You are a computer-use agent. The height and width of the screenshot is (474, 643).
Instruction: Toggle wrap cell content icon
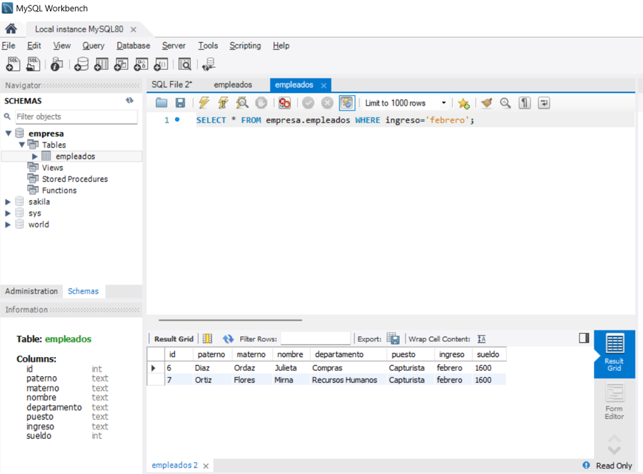point(481,339)
